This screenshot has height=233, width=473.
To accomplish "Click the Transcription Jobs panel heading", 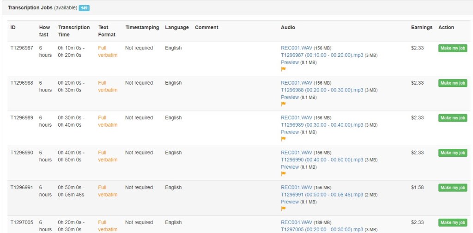I will (42, 8).
